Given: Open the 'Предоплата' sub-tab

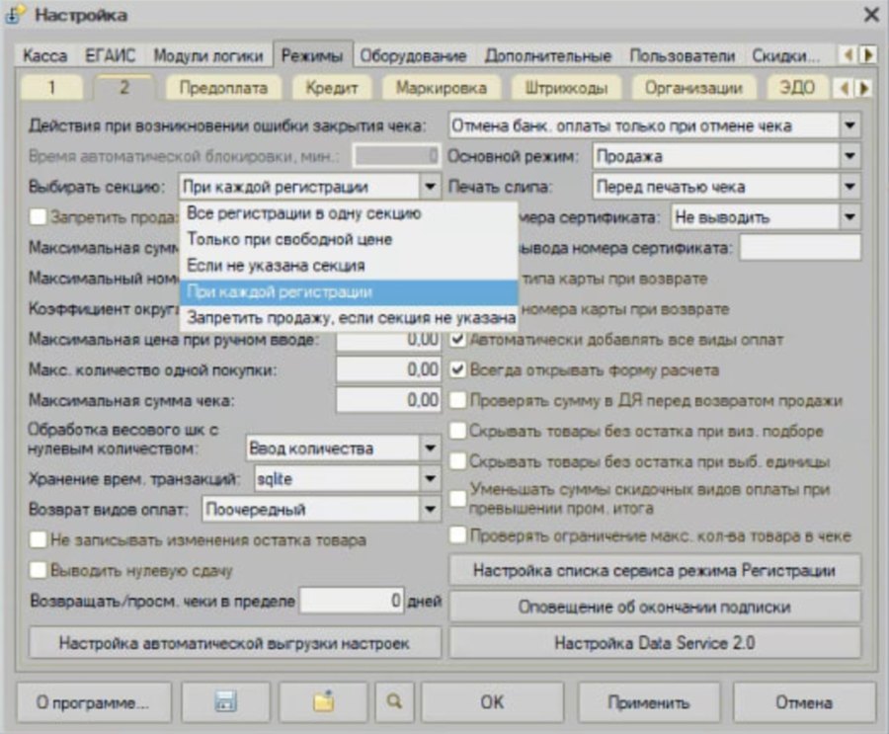Looking at the screenshot, I should coord(223,88).
